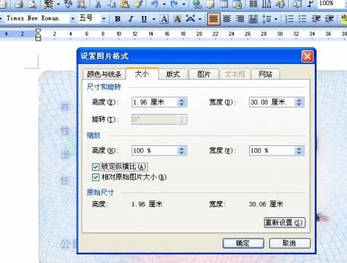Switch to the 版式 tab

tap(173, 74)
